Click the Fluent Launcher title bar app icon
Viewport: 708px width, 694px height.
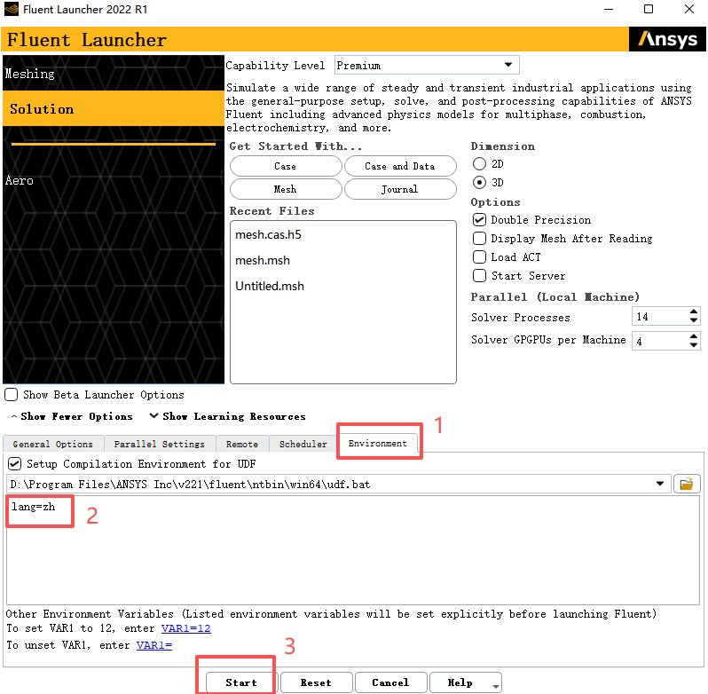coord(12,9)
